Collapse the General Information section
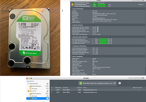146x102 pixels. (x=72, y=9)
